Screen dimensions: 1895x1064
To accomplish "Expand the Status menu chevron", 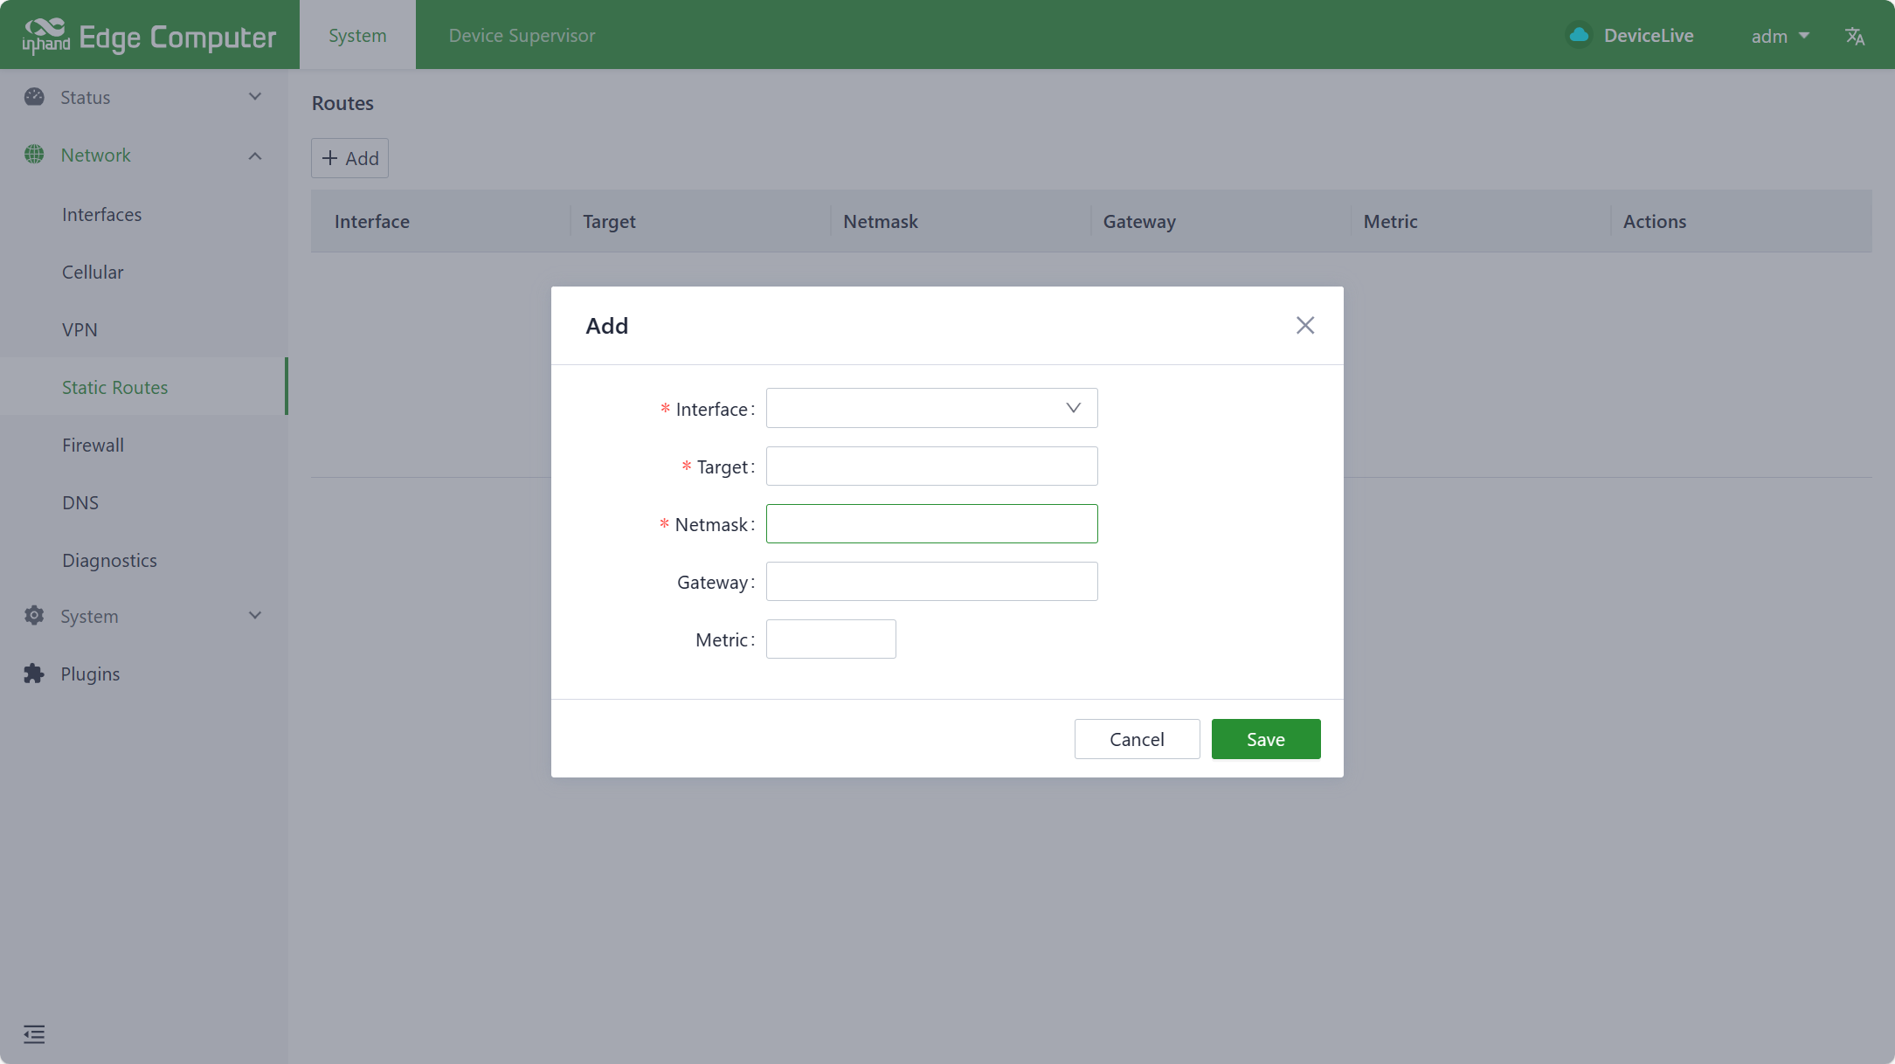I will click(255, 97).
